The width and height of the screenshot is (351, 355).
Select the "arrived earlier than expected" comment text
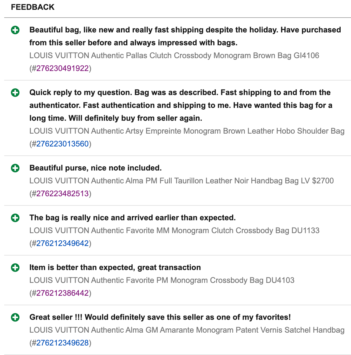tap(132, 218)
